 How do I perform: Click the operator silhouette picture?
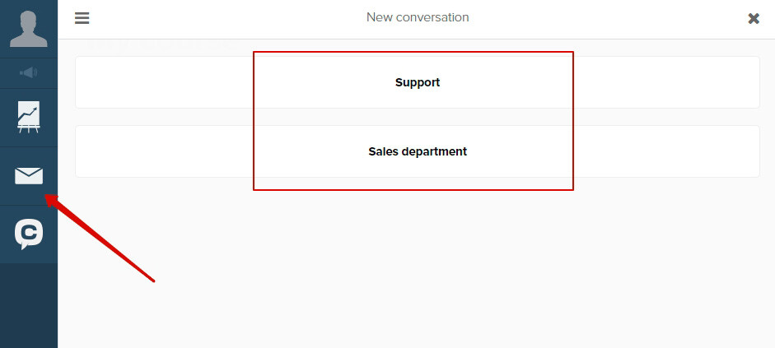click(29, 29)
